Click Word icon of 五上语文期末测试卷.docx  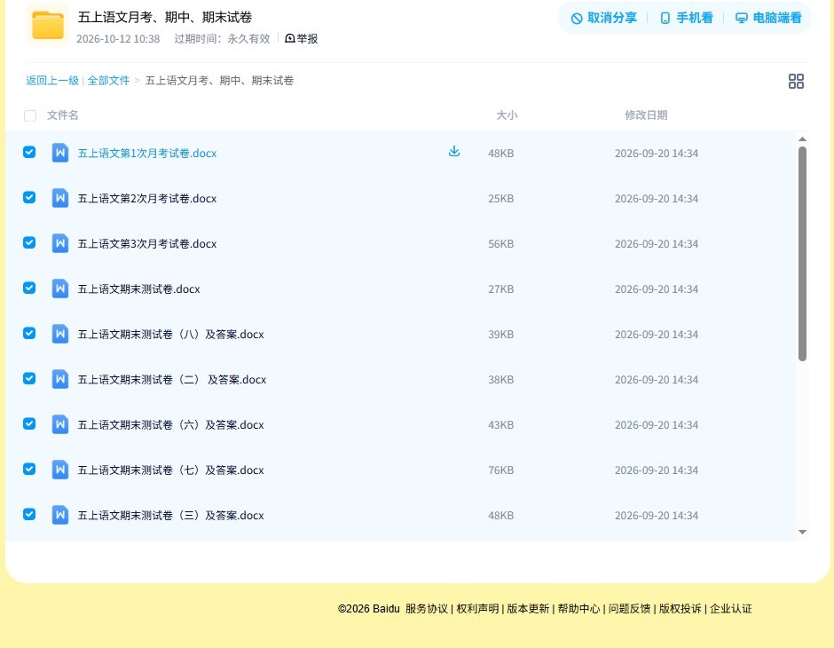coord(60,288)
